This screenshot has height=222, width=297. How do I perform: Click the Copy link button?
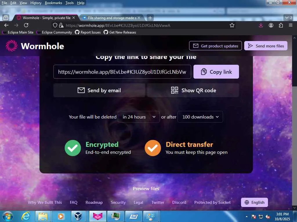[x=216, y=72]
